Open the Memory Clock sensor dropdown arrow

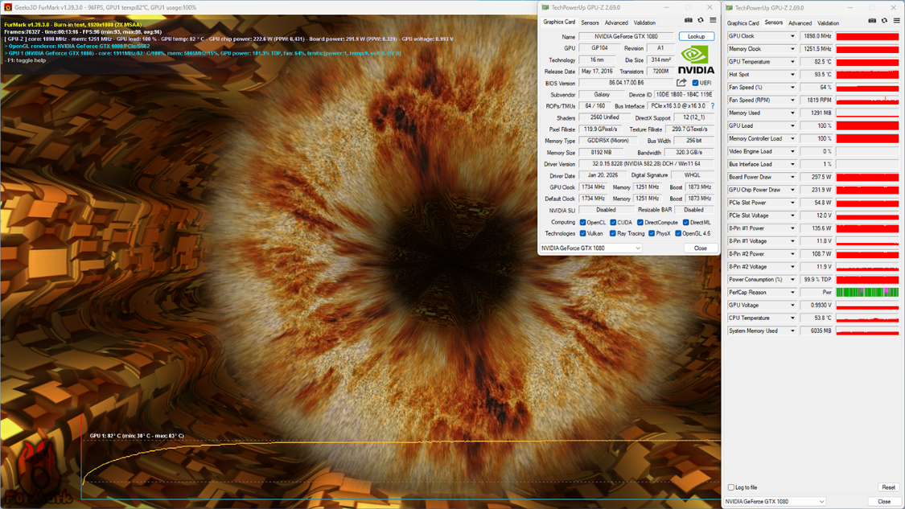tap(792, 49)
